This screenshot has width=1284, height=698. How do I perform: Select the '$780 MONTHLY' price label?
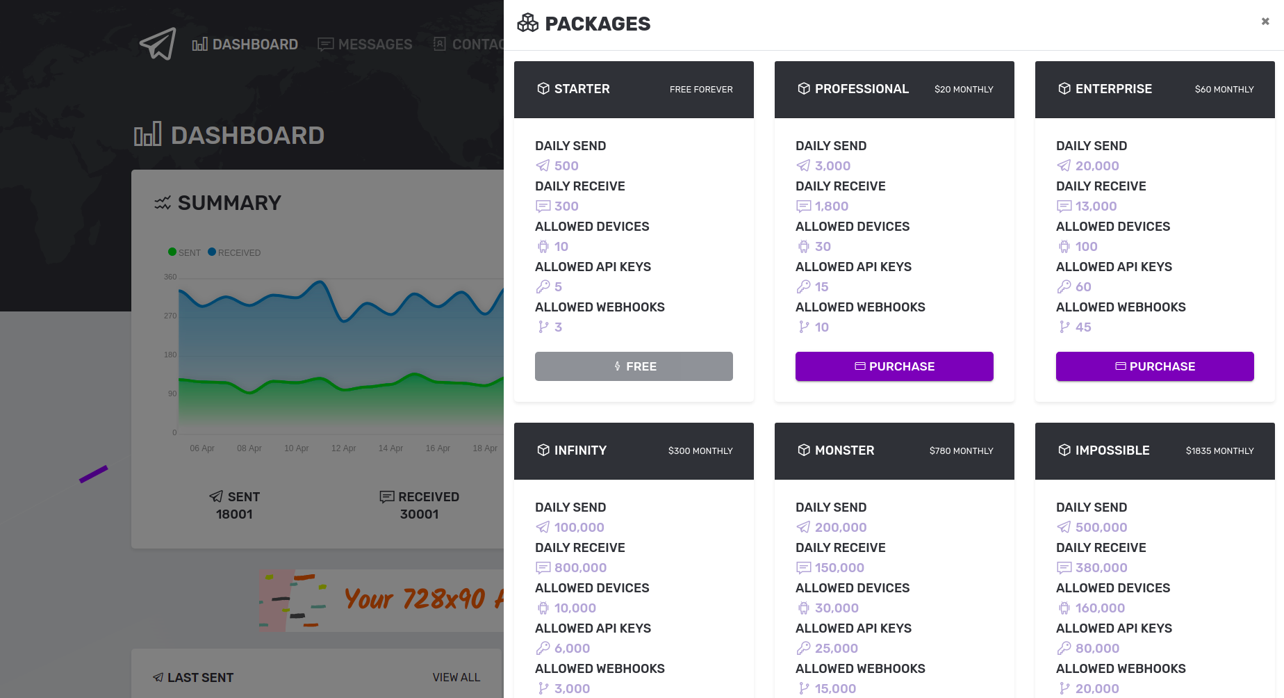click(962, 451)
